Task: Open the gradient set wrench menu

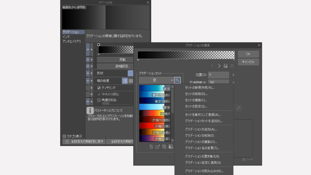Action: tap(178, 80)
